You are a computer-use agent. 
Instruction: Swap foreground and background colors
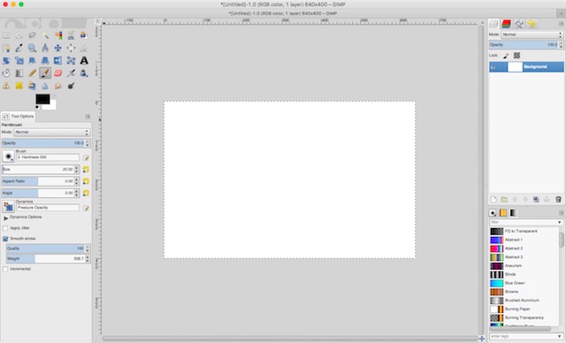click(54, 96)
